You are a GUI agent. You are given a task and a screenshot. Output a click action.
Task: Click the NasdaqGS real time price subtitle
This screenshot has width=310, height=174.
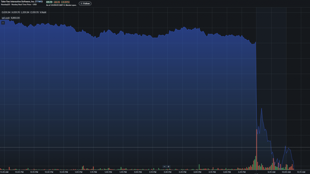click(x=19, y=5)
